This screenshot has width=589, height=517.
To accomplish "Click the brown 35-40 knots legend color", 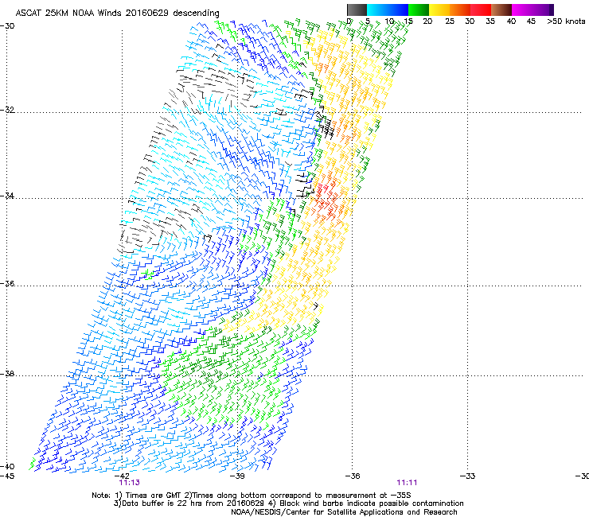I will click(x=501, y=10).
